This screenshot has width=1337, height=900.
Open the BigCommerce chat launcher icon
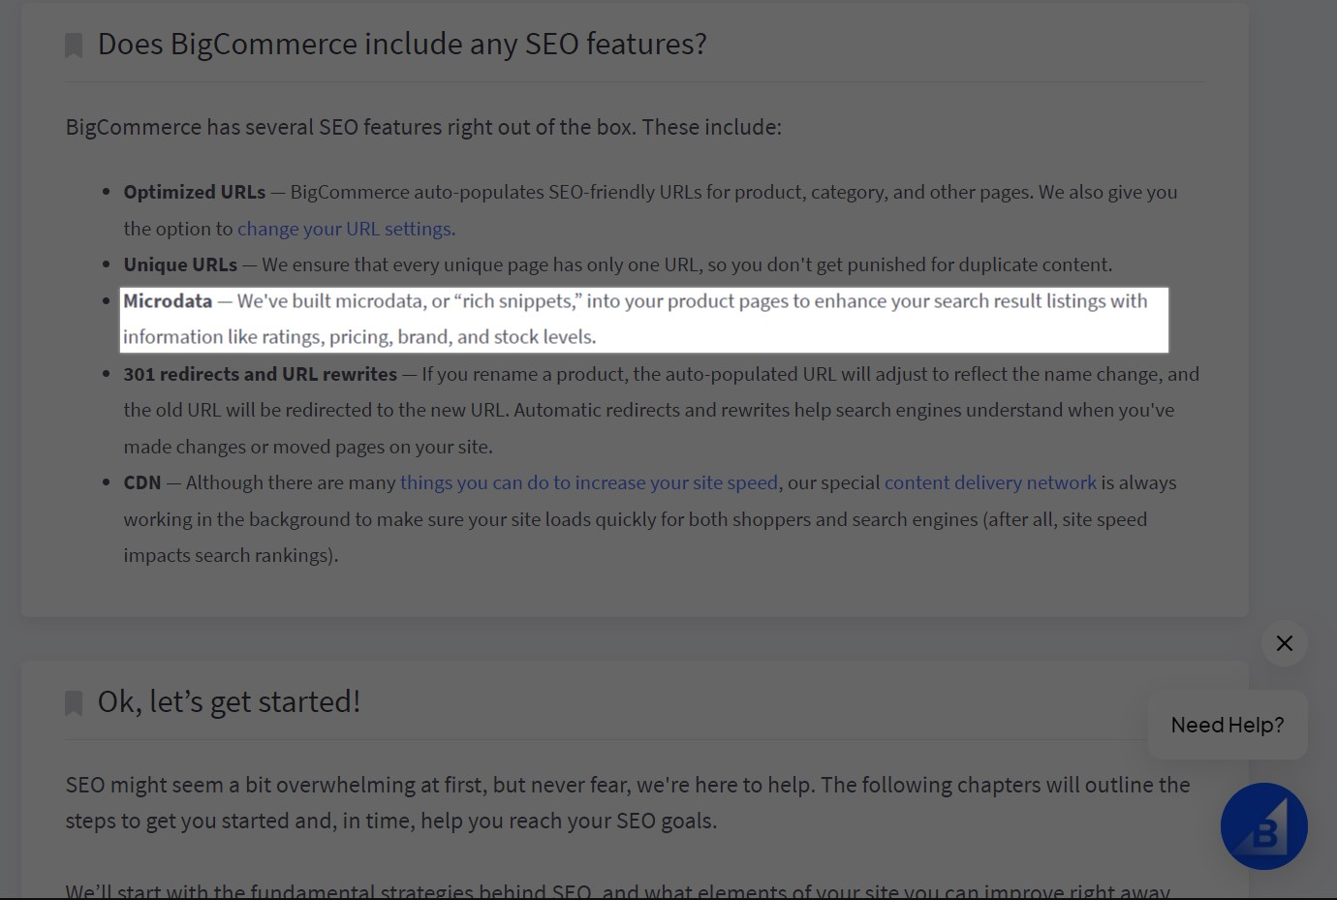tap(1263, 826)
